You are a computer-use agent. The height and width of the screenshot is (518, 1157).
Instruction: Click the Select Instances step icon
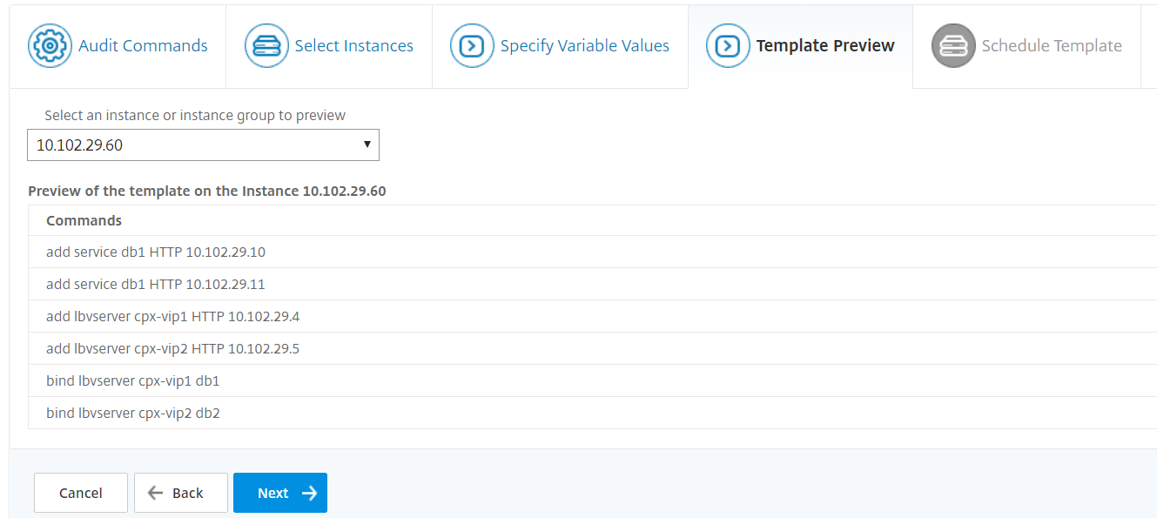click(x=266, y=46)
